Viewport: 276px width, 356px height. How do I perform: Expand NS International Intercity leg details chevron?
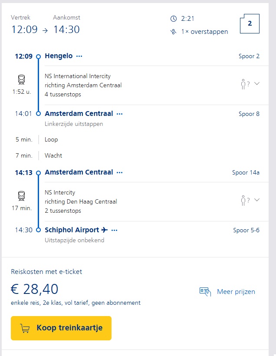tap(257, 83)
